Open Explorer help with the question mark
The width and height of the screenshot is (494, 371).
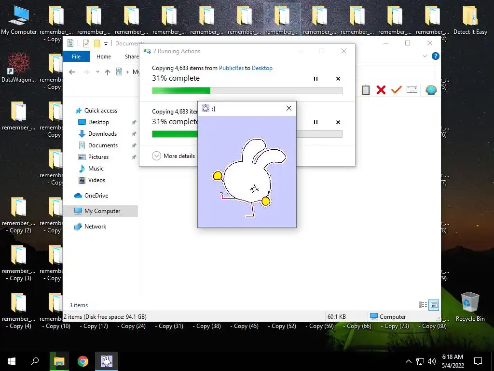(436, 56)
